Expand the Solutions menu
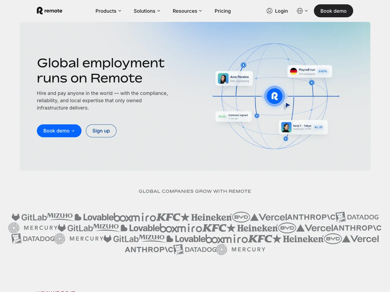 coord(147,11)
